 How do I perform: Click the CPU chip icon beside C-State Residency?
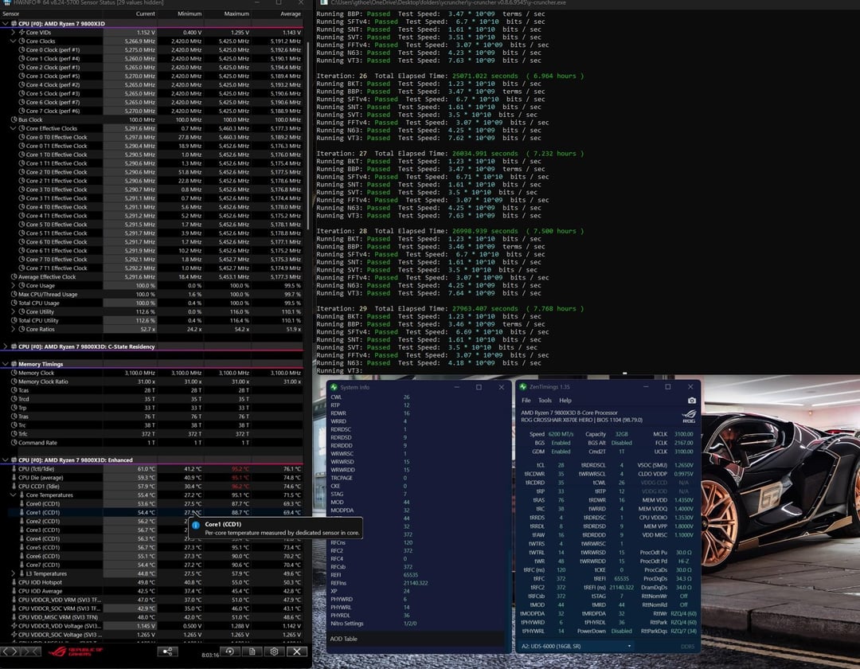pos(14,346)
